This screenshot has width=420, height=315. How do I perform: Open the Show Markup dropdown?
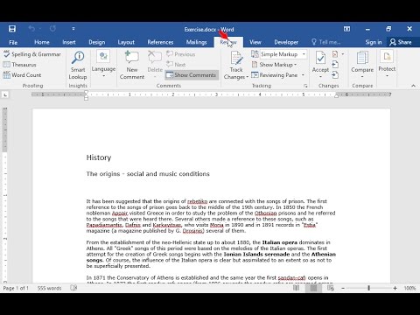click(x=275, y=65)
